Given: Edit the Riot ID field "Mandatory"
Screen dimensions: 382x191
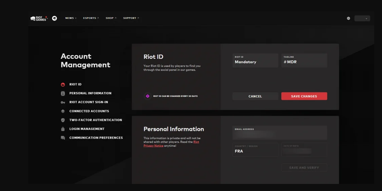Looking at the screenshot, I should pyautogui.click(x=255, y=60).
